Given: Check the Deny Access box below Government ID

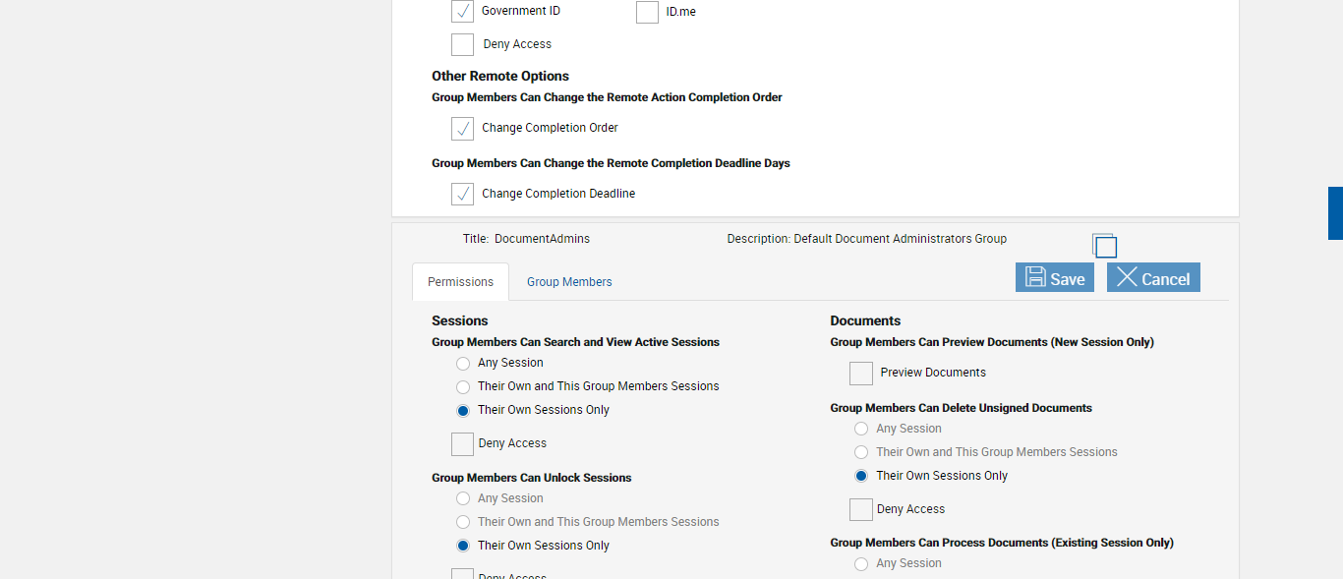Looking at the screenshot, I should click(x=463, y=45).
